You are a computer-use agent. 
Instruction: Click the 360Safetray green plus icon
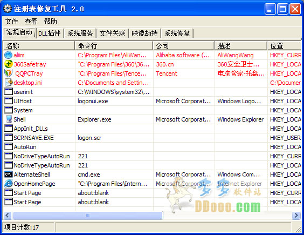click(x=8, y=64)
